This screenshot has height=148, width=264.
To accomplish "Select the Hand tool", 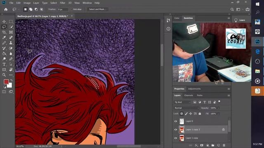I will tap(11, 69).
